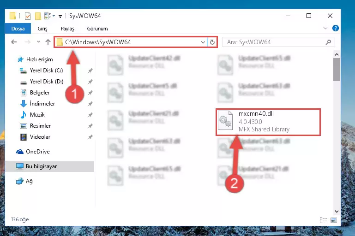The width and height of the screenshot is (355, 236).
Task: Click the window folder icon in title bar
Action: tap(12, 16)
